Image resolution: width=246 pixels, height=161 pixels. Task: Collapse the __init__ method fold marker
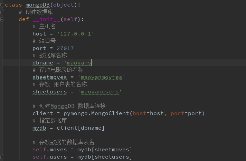pos(2,20)
